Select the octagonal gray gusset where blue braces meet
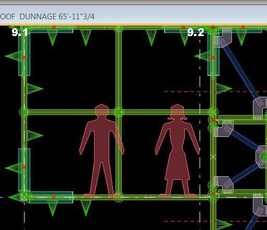 point(261,157)
